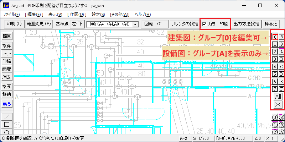Image resolution: width=285 pixels, height=142 pixels.
Task: Toggle layer group A button
Action: click(281, 51)
